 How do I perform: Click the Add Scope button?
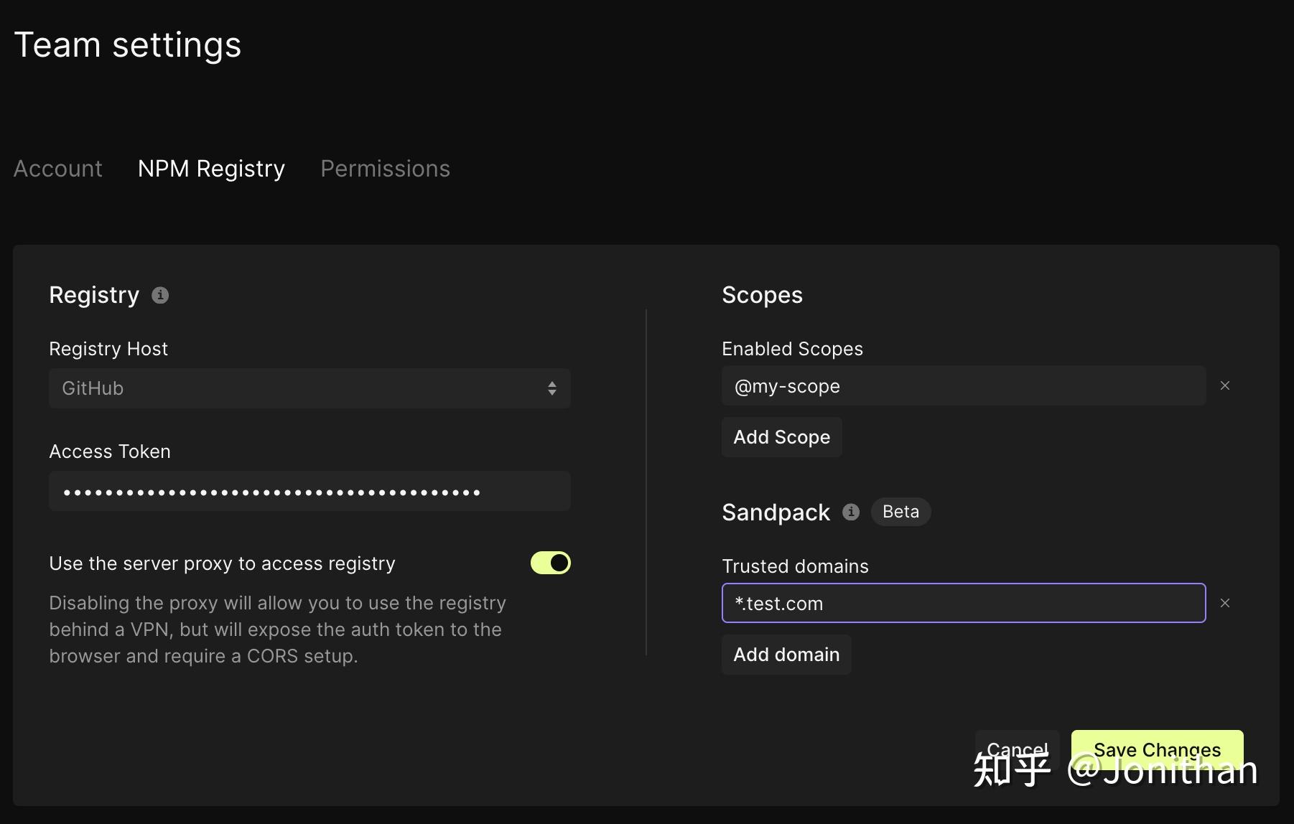click(781, 437)
